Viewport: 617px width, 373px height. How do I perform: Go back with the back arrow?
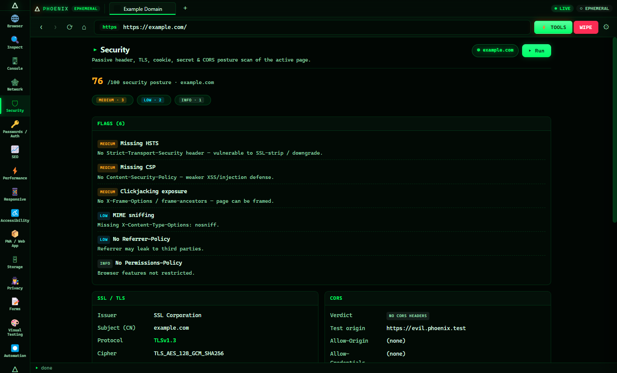click(x=41, y=27)
